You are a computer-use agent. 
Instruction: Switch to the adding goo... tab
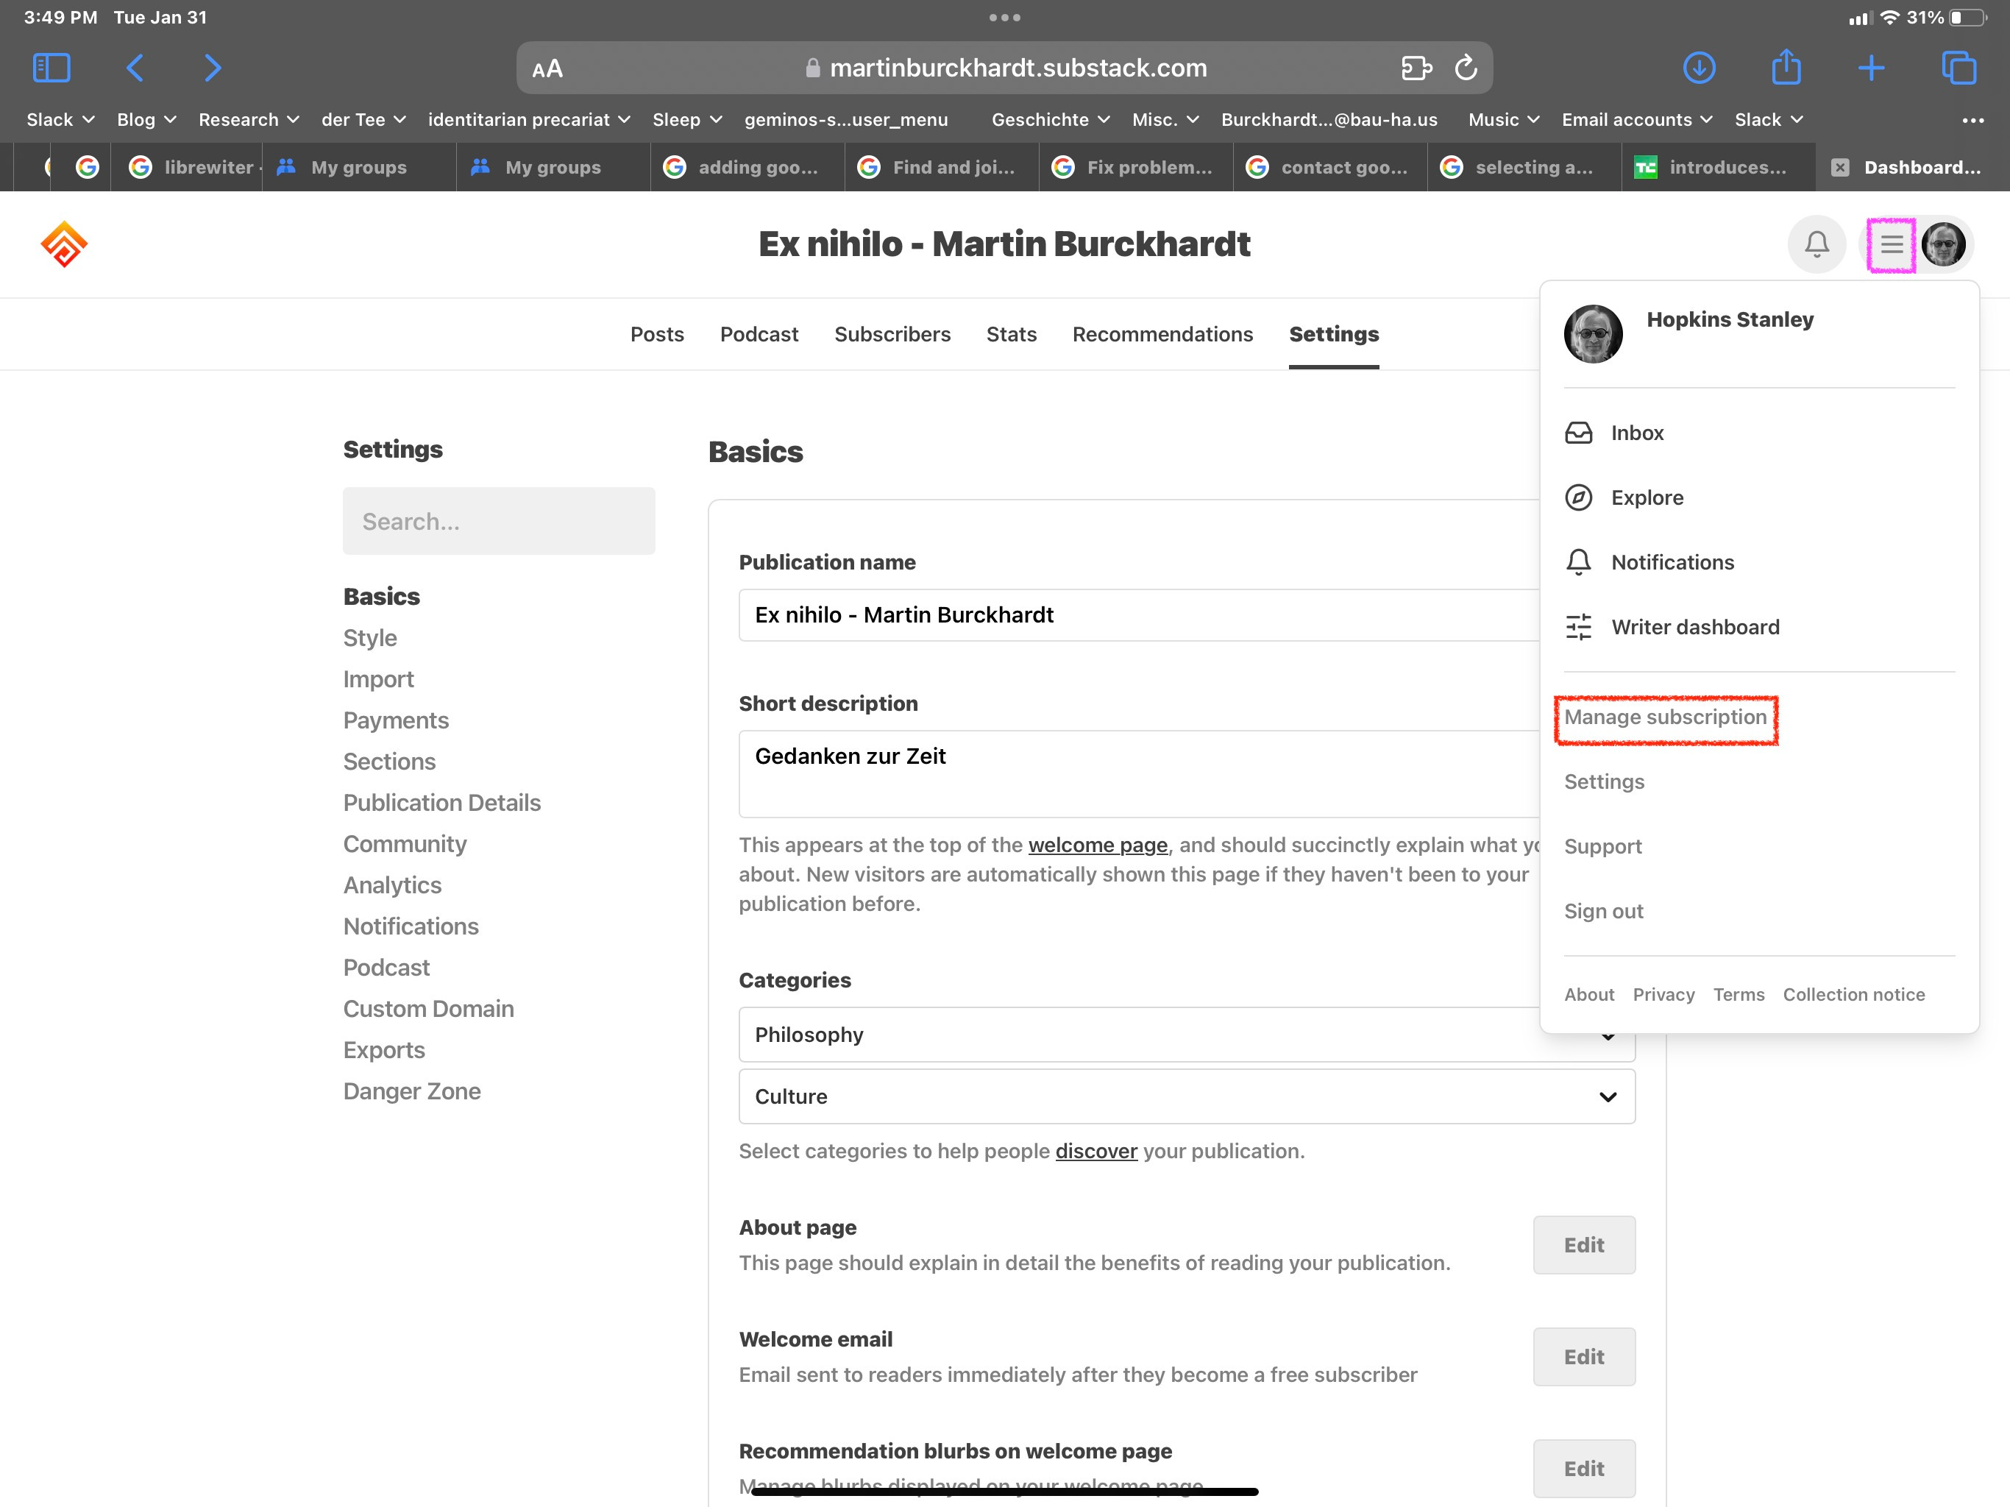(x=747, y=167)
